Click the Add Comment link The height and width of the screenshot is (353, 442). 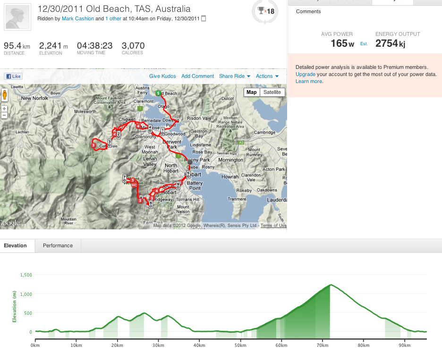[197, 76]
